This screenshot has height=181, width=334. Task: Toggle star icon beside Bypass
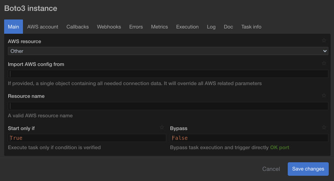point(324,127)
